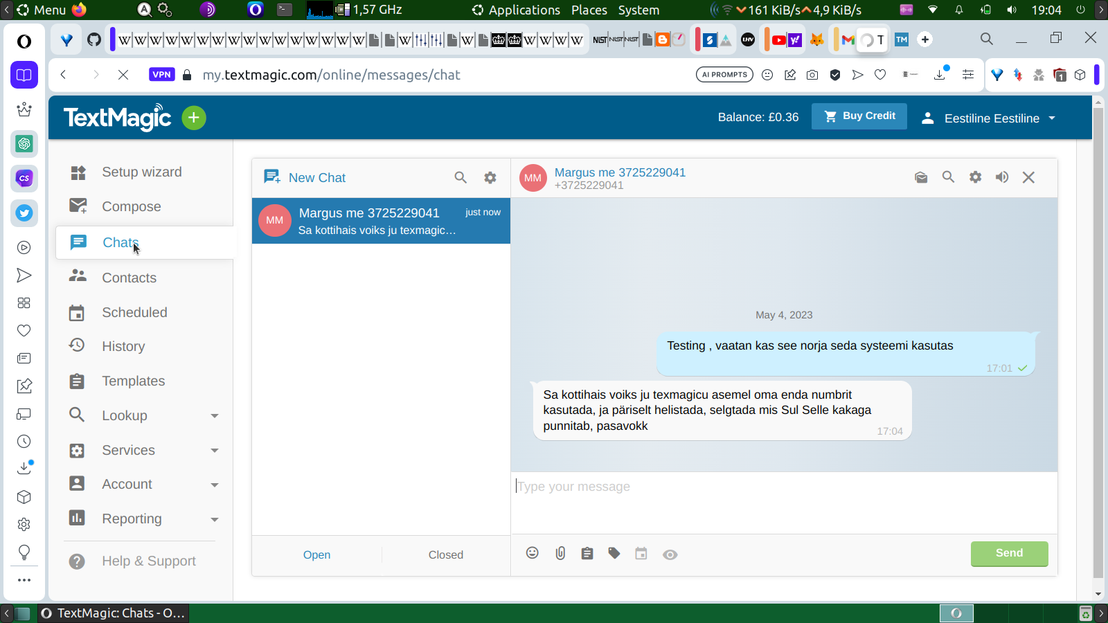Click the Buy Credit button
This screenshot has width=1108, height=623.
tap(859, 116)
